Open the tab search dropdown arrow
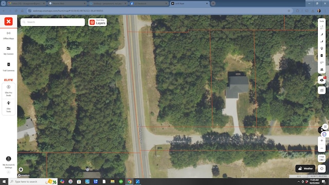Viewport: 329px width, 185px height. pos(4,4)
